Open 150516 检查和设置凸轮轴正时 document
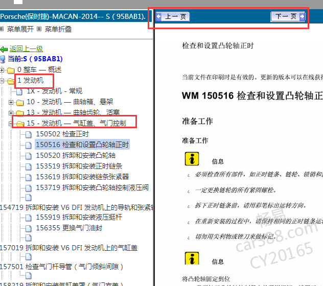Viewport: 323px width, 286px height. pos(82,145)
